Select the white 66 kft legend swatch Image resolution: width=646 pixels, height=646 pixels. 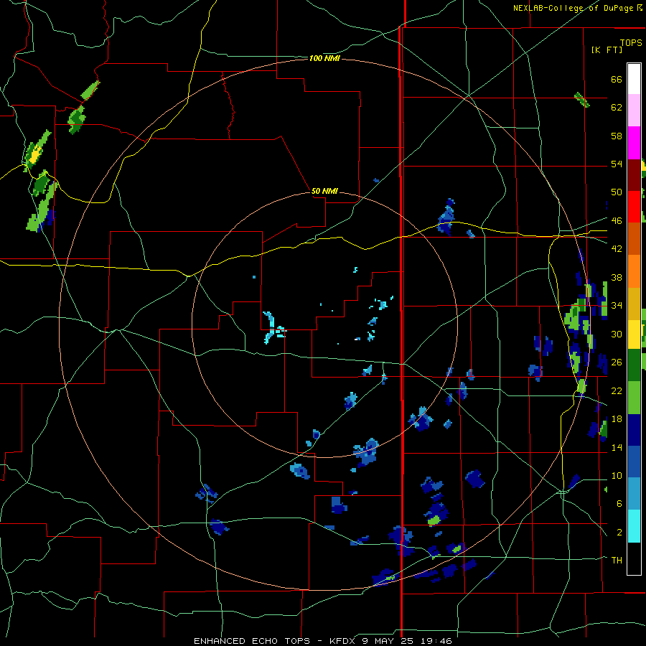pos(634,78)
